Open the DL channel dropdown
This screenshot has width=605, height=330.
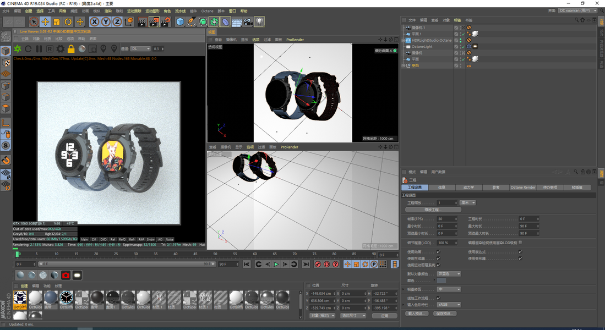tap(140, 49)
